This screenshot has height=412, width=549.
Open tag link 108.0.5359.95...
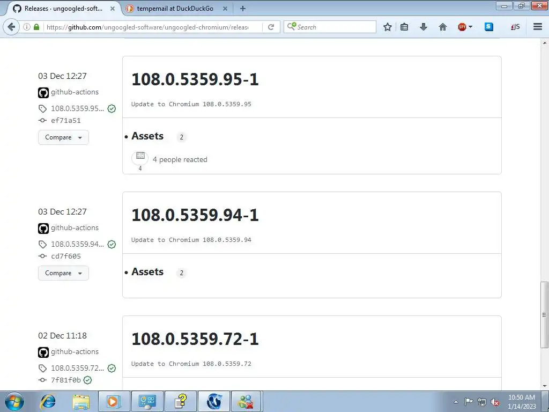pos(77,108)
